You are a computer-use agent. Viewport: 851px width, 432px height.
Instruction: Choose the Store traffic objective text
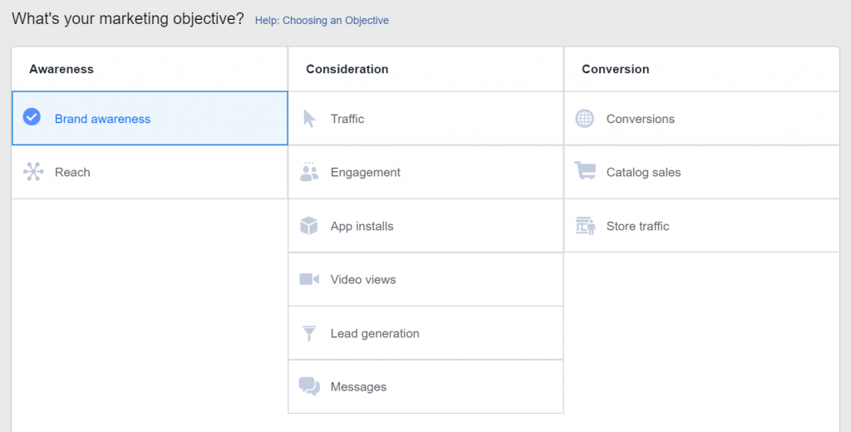[x=637, y=226]
